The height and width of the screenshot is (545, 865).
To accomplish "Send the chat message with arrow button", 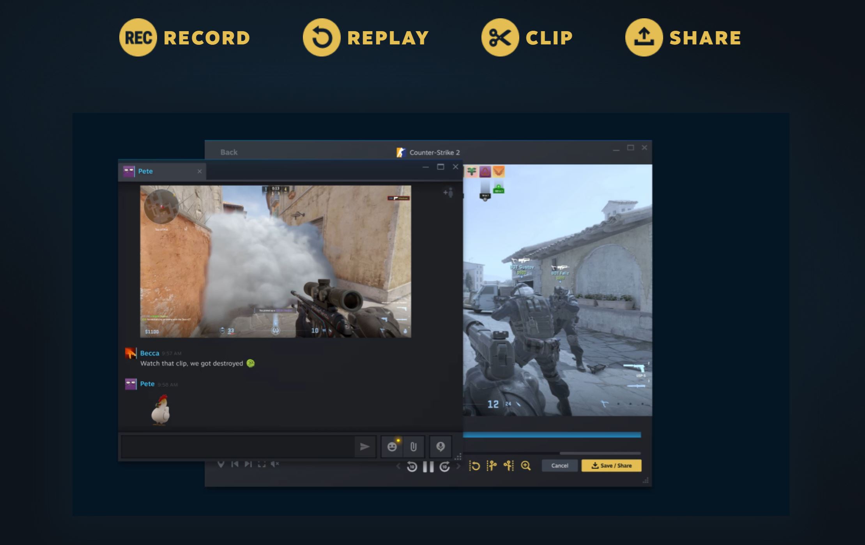I will pyautogui.click(x=365, y=446).
